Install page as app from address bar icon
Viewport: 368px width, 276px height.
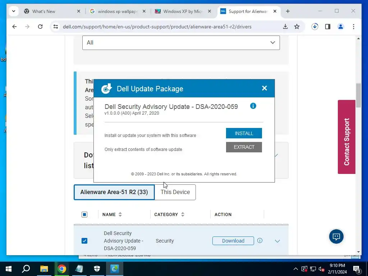(285, 27)
